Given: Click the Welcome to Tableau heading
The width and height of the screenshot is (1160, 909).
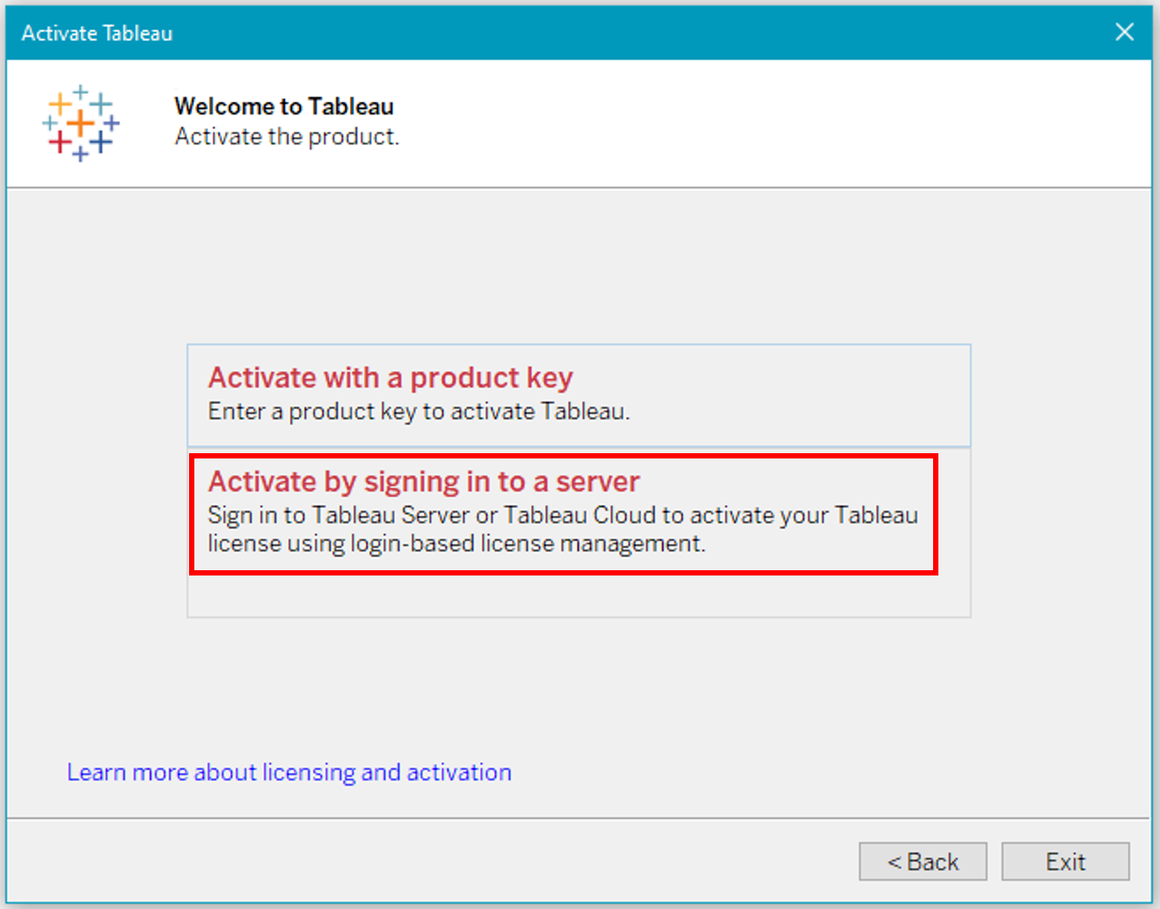Looking at the screenshot, I should 284,106.
